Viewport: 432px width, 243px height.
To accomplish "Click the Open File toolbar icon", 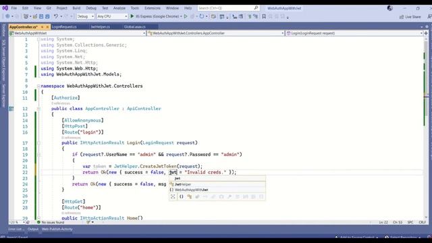I will [x=35, y=16].
